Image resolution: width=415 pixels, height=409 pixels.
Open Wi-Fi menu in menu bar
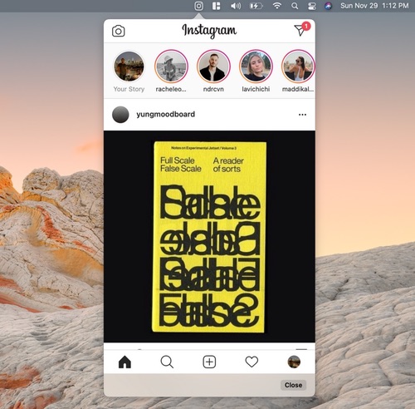pyautogui.click(x=277, y=6)
